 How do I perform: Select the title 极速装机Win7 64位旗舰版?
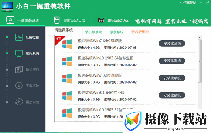[x=100, y=41]
